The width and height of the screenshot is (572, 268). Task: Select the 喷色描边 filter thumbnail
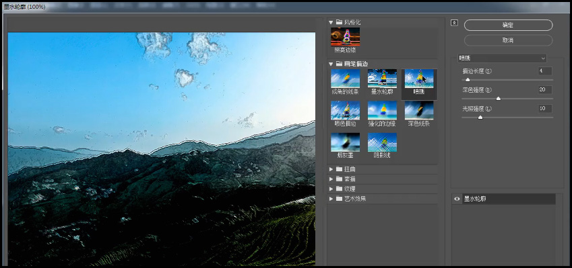coord(345,110)
